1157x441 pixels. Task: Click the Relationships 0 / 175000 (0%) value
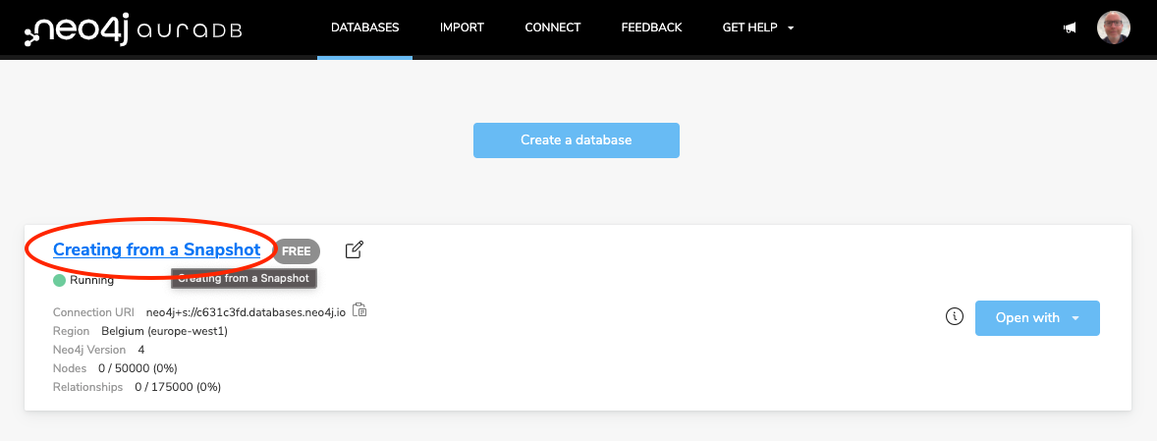pos(178,386)
